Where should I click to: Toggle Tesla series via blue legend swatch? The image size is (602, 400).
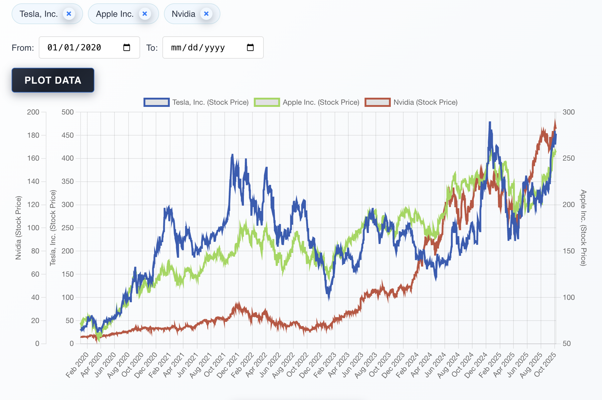click(156, 102)
